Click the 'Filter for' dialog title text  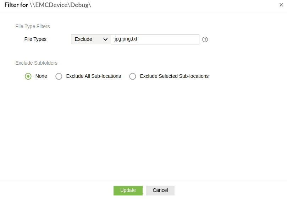click(x=16, y=5)
